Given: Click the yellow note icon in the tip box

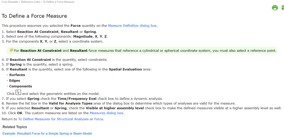Looking at the screenshot, I should (11, 50).
